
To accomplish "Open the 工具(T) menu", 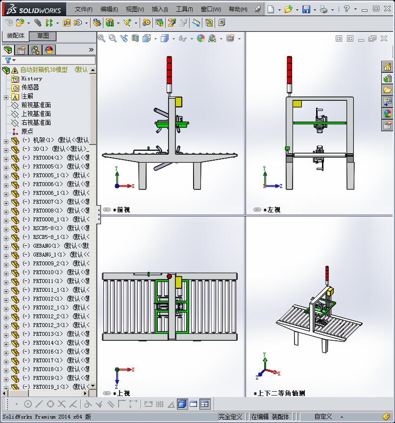I will 184,9.
